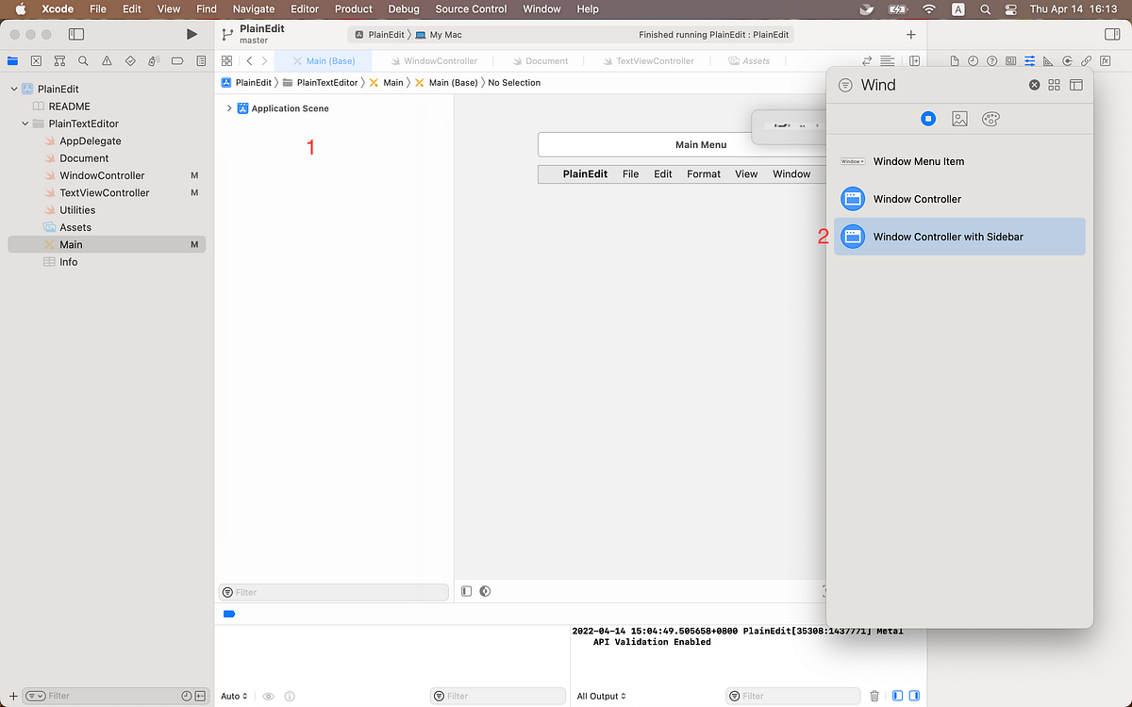The image size is (1132, 707).
Task: Clear the console using the trash icon
Action: click(x=873, y=695)
